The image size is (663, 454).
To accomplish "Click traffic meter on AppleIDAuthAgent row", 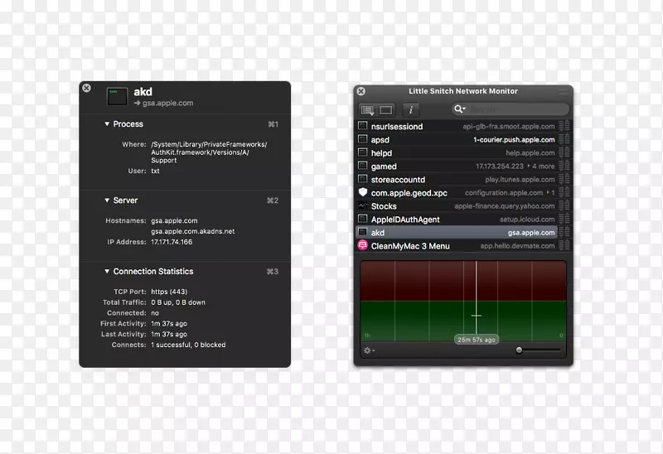I will [564, 219].
